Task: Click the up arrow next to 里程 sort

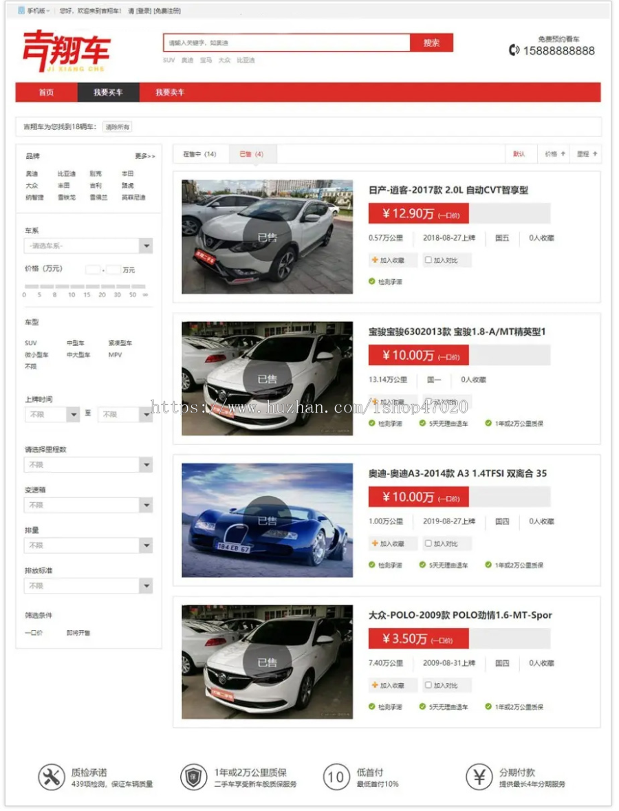Action: click(x=595, y=153)
